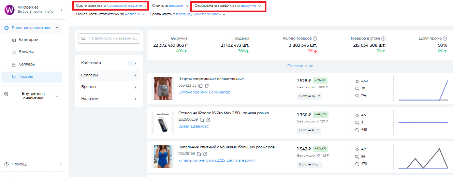Screen dimensions: 453x177
Task: Click the help icon next to Доля промо
Action: (445, 39)
